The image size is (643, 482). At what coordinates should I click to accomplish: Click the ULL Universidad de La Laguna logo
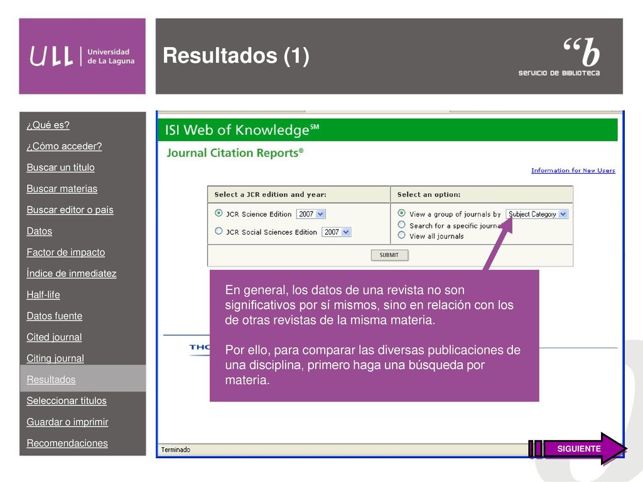82,56
